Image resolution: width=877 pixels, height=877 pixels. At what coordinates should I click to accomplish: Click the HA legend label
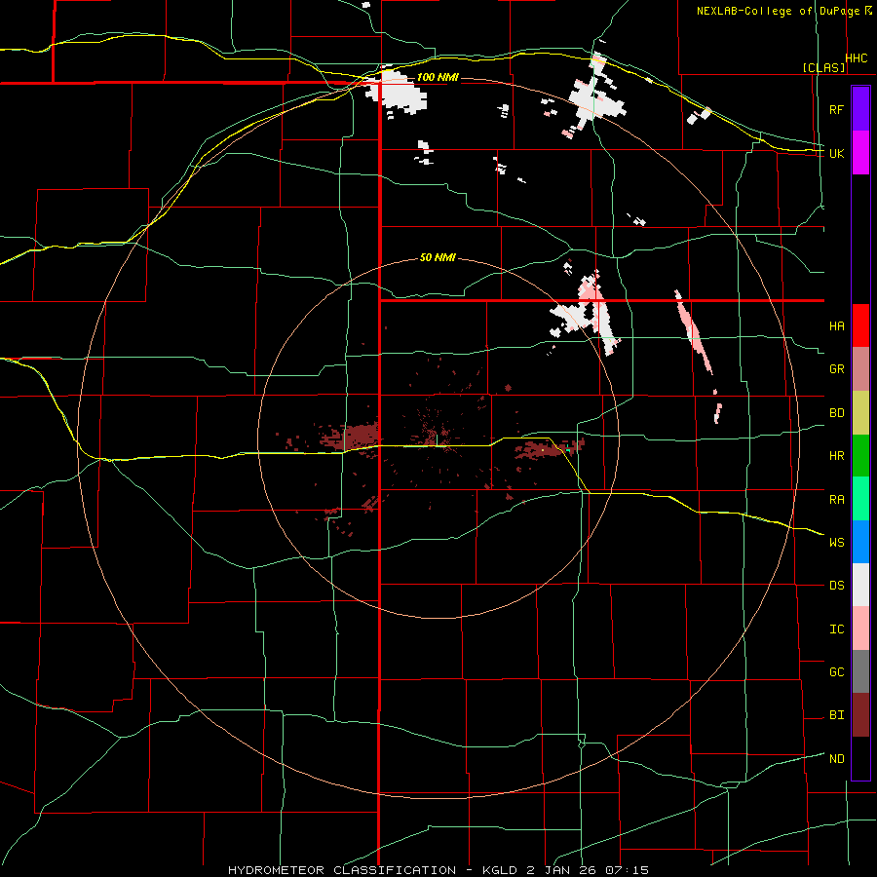click(836, 326)
